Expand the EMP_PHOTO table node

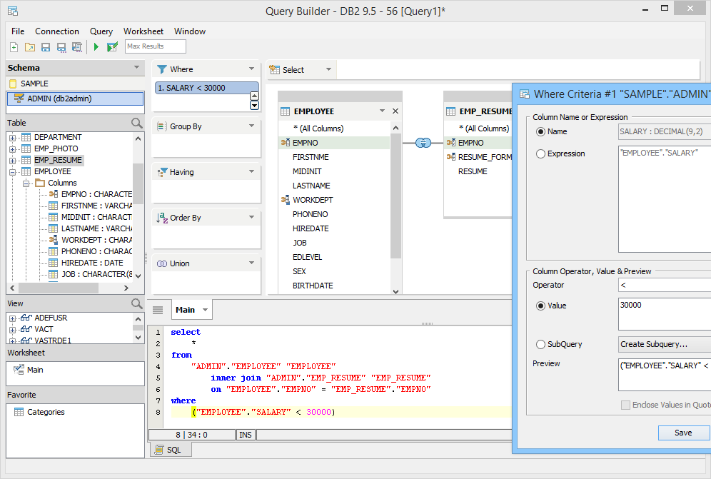(x=12, y=149)
